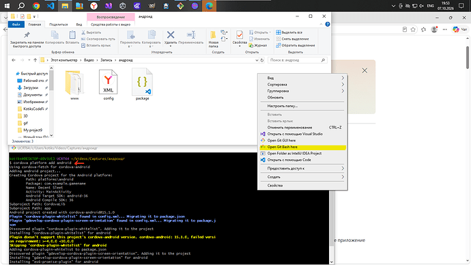Viewport: 471px width, 265px height.
Task: Switch to Microsoft Edge in the taskbar
Action: click(210, 5)
